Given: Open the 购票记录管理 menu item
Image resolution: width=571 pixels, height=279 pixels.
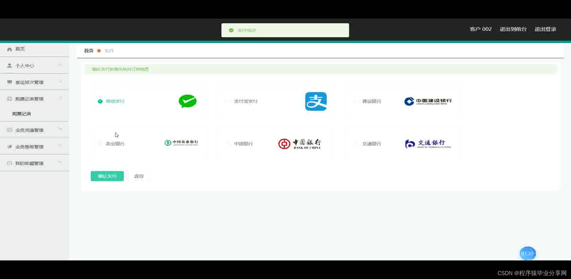Looking at the screenshot, I should [35, 99].
